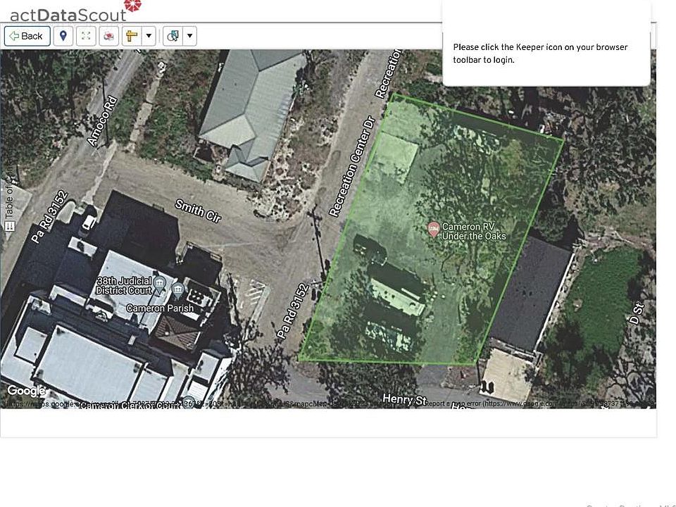Expand the select tool dropdown arrow
676x507 pixels.
[x=189, y=36]
